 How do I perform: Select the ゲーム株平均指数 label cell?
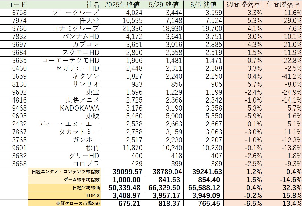[64, 180]
